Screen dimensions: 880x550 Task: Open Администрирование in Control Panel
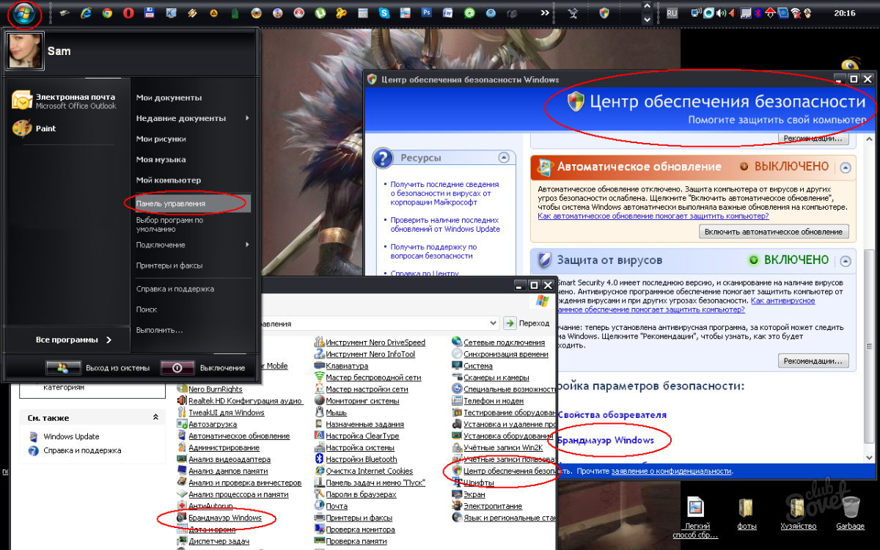click(x=218, y=448)
